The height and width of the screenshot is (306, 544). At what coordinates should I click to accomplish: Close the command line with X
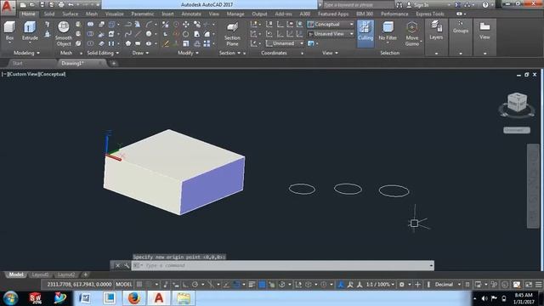tap(117, 265)
